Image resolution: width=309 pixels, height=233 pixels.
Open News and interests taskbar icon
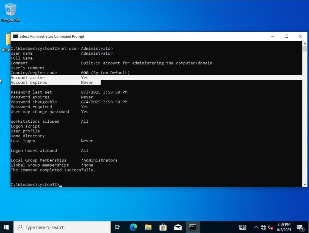tap(243, 227)
